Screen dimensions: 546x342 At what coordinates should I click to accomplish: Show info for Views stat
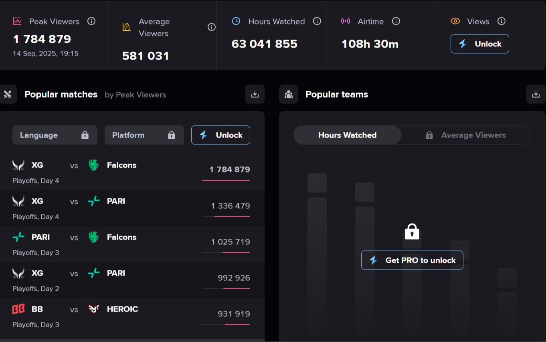[502, 21]
